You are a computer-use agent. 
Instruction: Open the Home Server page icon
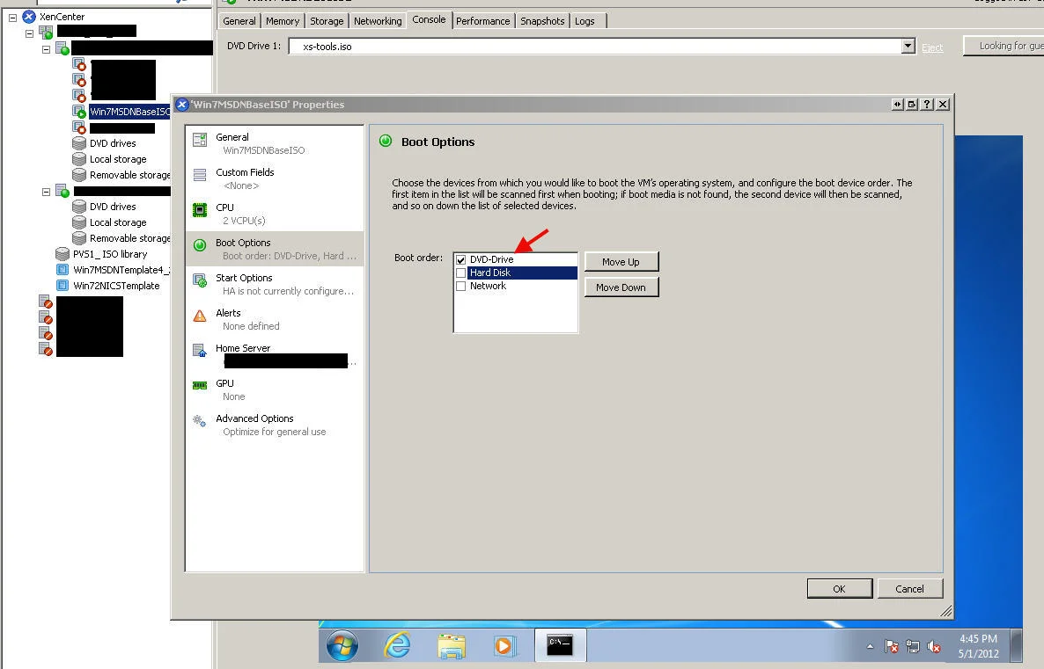click(200, 351)
